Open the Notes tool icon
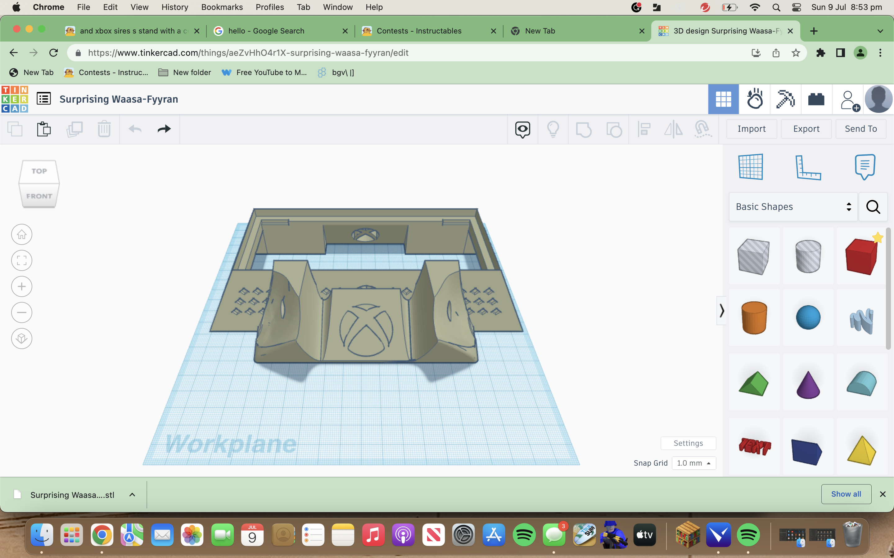This screenshot has height=558, width=894. tap(865, 167)
